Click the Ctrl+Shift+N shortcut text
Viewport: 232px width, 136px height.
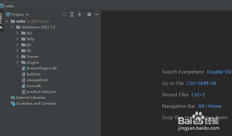coord(201,83)
